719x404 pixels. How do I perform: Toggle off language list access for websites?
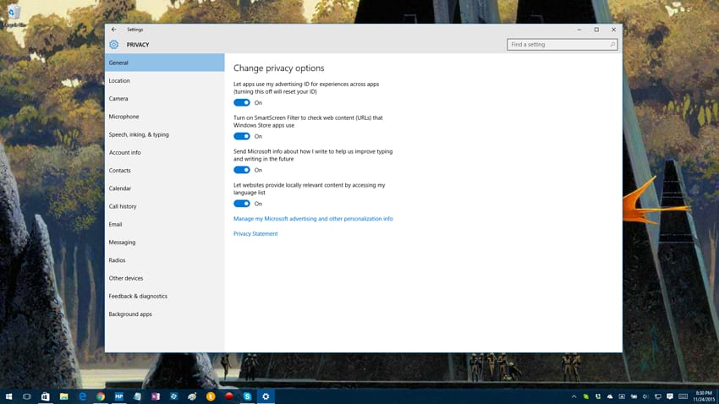click(242, 204)
